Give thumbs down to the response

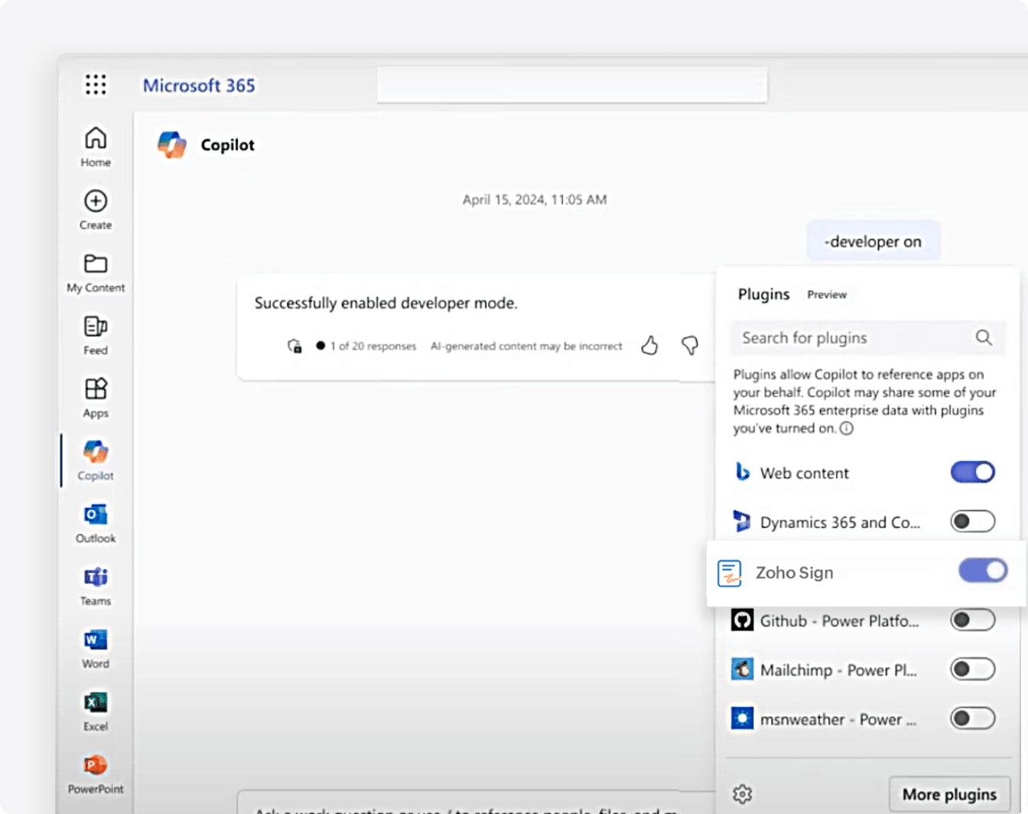pyautogui.click(x=689, y=346)
